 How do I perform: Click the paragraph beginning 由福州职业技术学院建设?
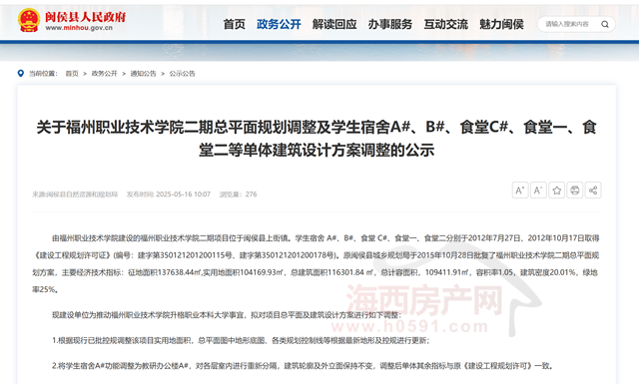[x=316, y=264]
